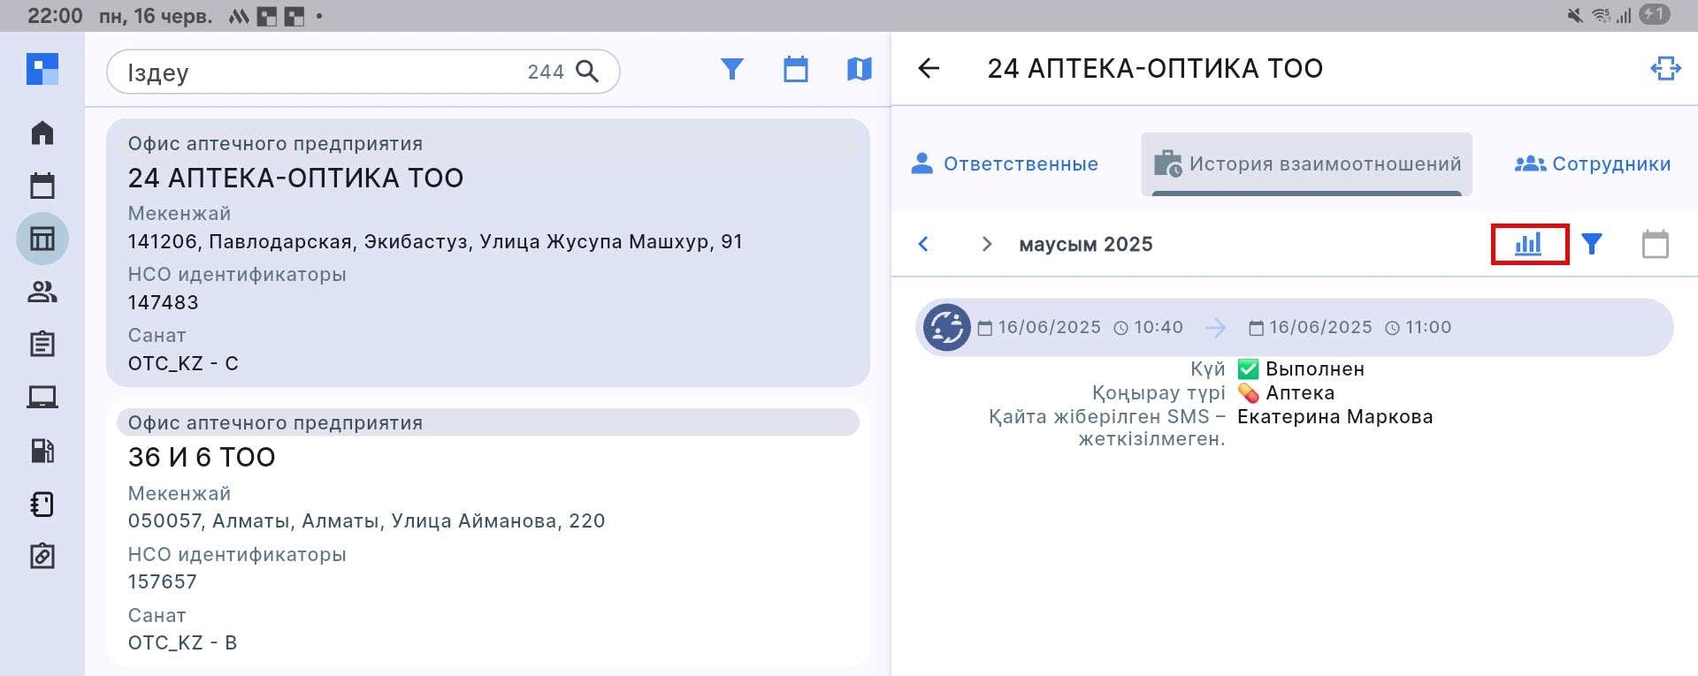1698x676 pixels.
Task: Switch to the Ответственные tab
Action: coord(1005,164)
